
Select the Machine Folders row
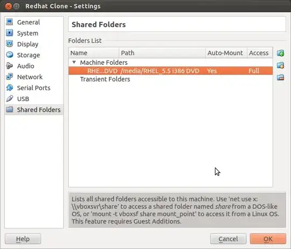click(x=170, y=63)
